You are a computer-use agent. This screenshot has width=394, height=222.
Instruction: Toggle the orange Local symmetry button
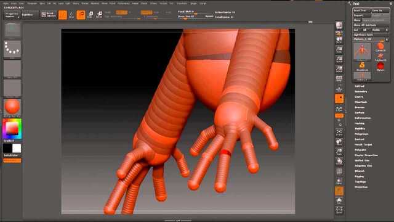pyautogui.click(x=339, y=99)
